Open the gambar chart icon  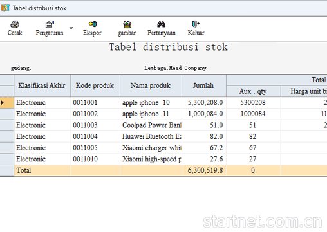[x=127, y=24]
